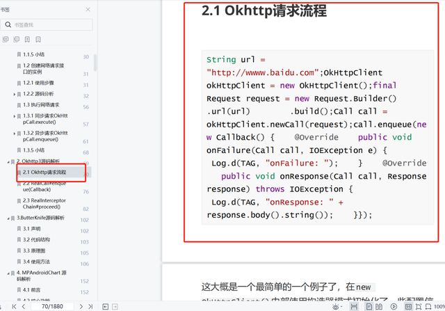Viewport: 445px width, 311px height.
Task: Switch to two-page view
Action: [379, 307]
